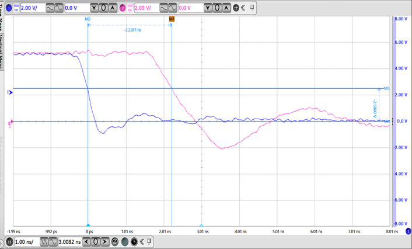
Task: Click channel 2 50Ω DC coupling indicator
Action: 130,8
